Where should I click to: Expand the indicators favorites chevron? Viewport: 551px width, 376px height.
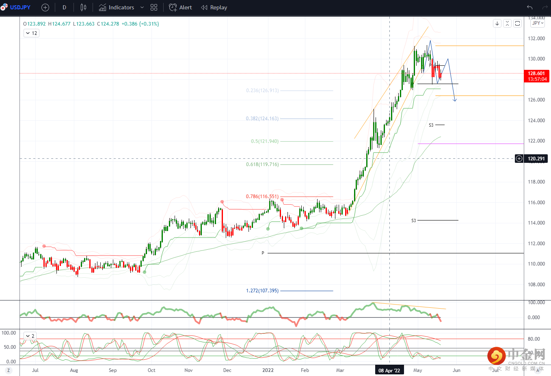142,7
